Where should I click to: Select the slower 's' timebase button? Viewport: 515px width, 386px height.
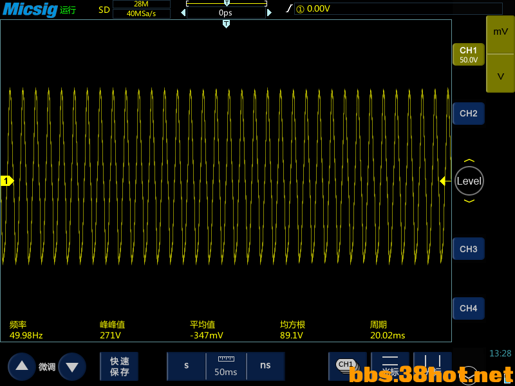(x=186, y=366)
